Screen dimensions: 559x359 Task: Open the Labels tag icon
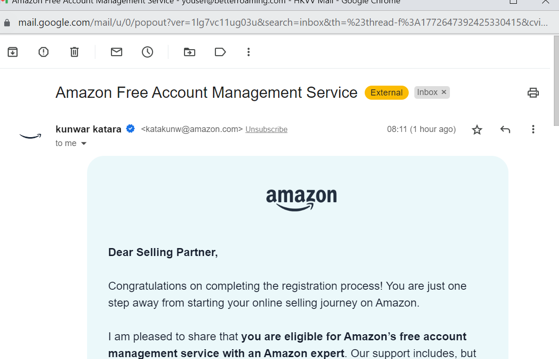[221, 52]
